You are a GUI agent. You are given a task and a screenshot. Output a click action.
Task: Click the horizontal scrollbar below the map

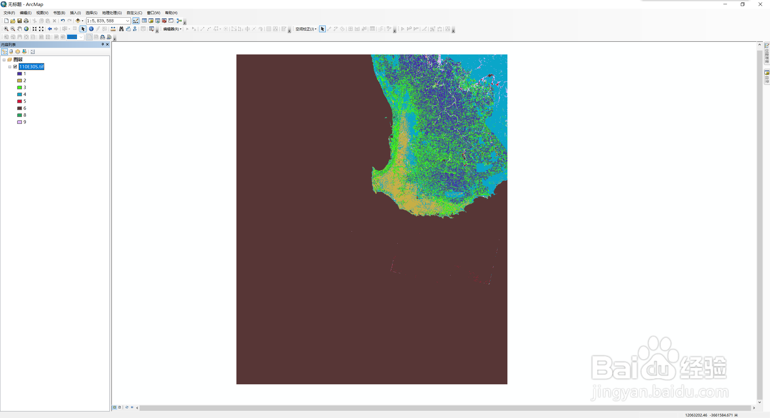pyautogui.click(x=445, y=408)
